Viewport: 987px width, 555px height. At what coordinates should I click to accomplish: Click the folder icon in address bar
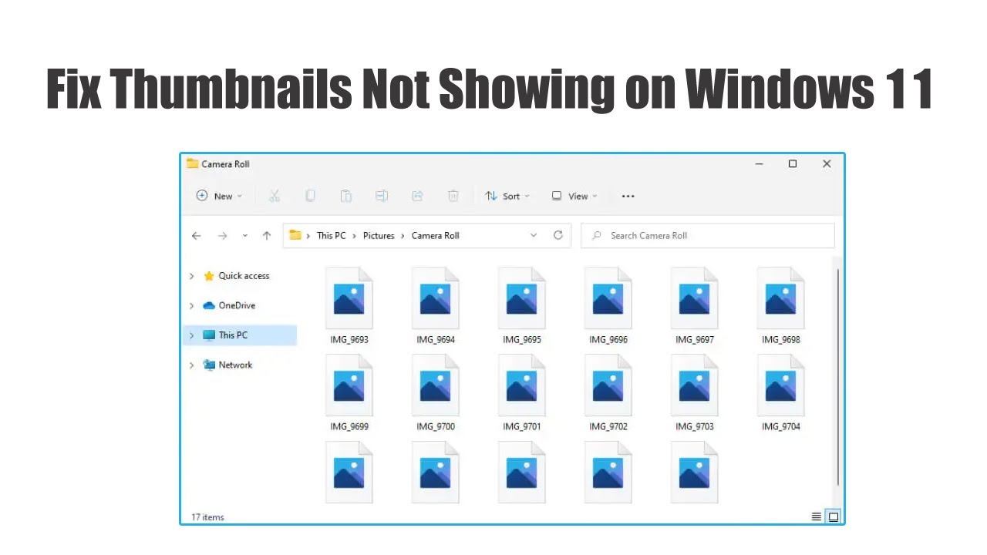point(295,235)
